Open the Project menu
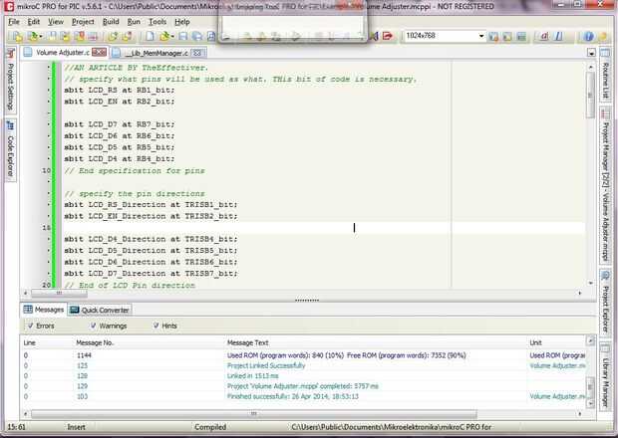This screenshot has width=618, height=438. point(83,22)
